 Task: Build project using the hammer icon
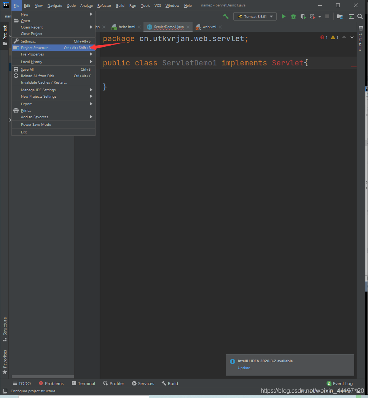click(226, 16)
